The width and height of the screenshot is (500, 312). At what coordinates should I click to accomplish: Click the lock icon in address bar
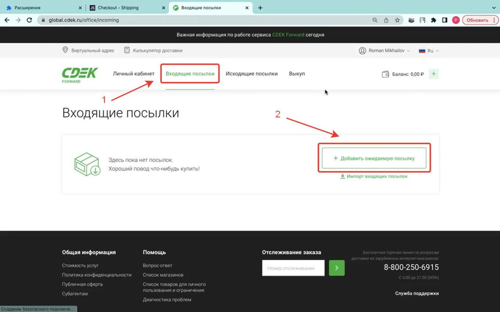click(43, 20)
